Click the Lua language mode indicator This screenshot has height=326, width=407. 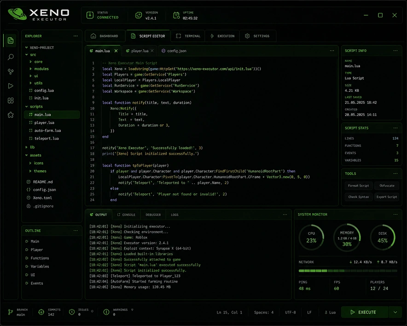click(330, 312)
